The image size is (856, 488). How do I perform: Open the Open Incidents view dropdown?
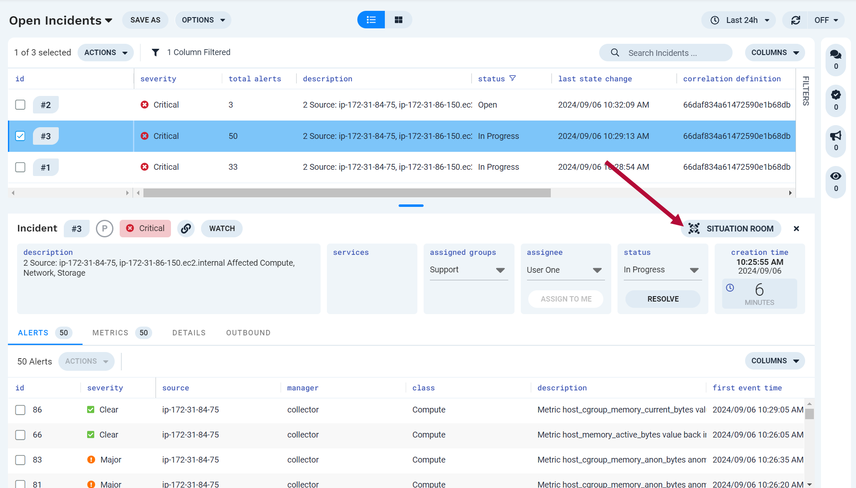61,20
